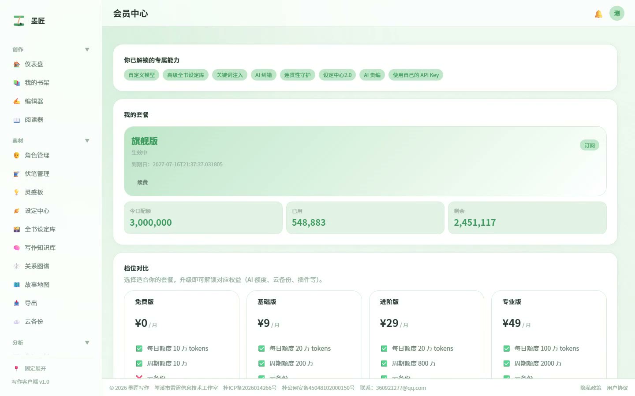Screen dimensions: 635x396
Task: Toggle 专业版 周期额度 2000 万 checkbox
Action: 507,363
